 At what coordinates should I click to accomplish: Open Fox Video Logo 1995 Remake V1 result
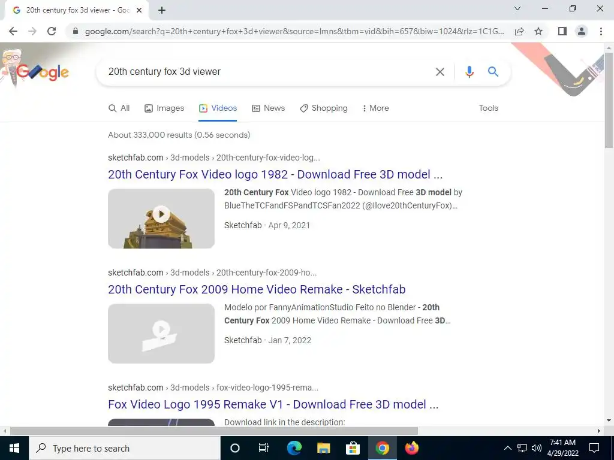coord(273,404)
